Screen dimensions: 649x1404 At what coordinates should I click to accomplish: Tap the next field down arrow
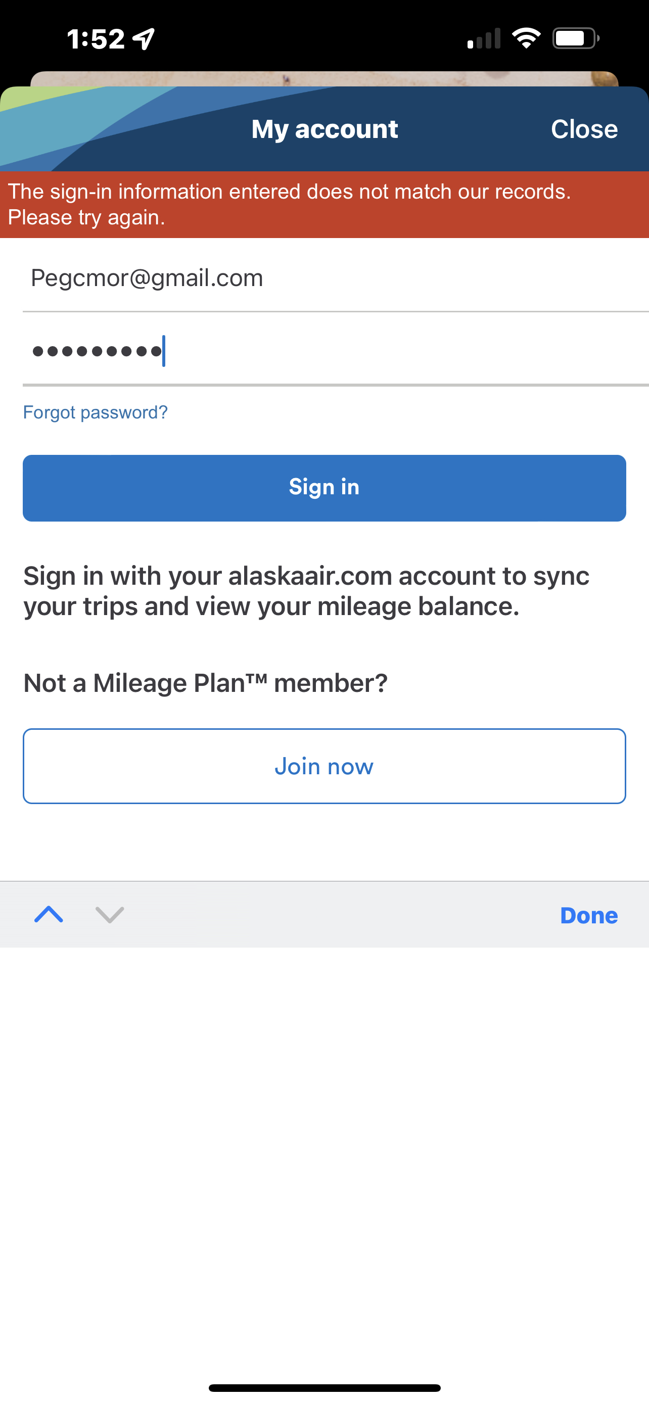110,915
